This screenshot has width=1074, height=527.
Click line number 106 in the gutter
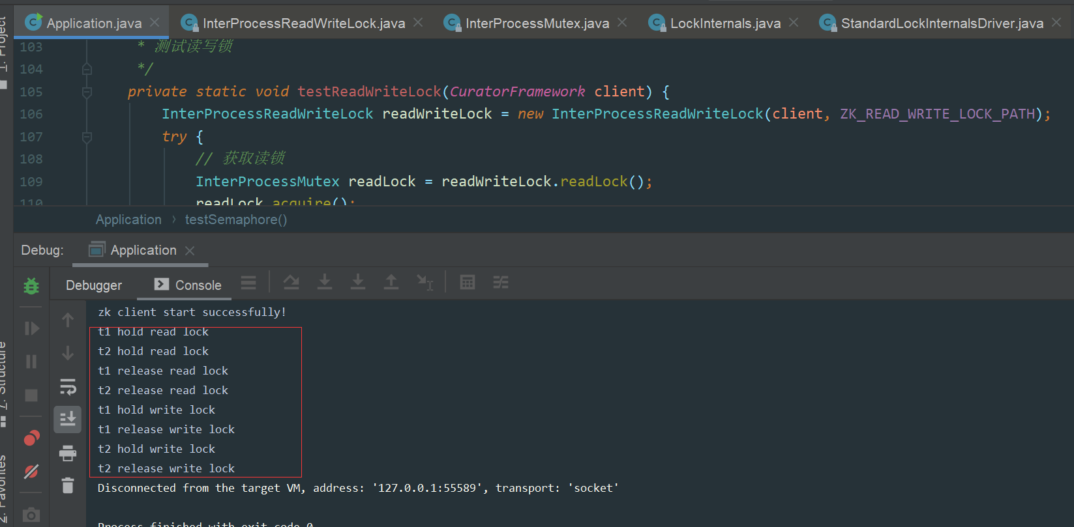pyautogui.click(x=31, y=114)
